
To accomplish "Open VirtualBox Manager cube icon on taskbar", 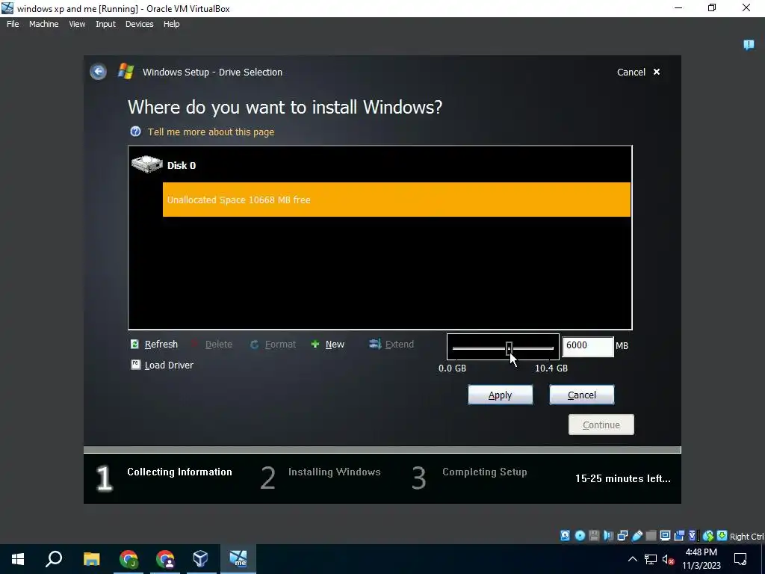I will coord(200,559).
